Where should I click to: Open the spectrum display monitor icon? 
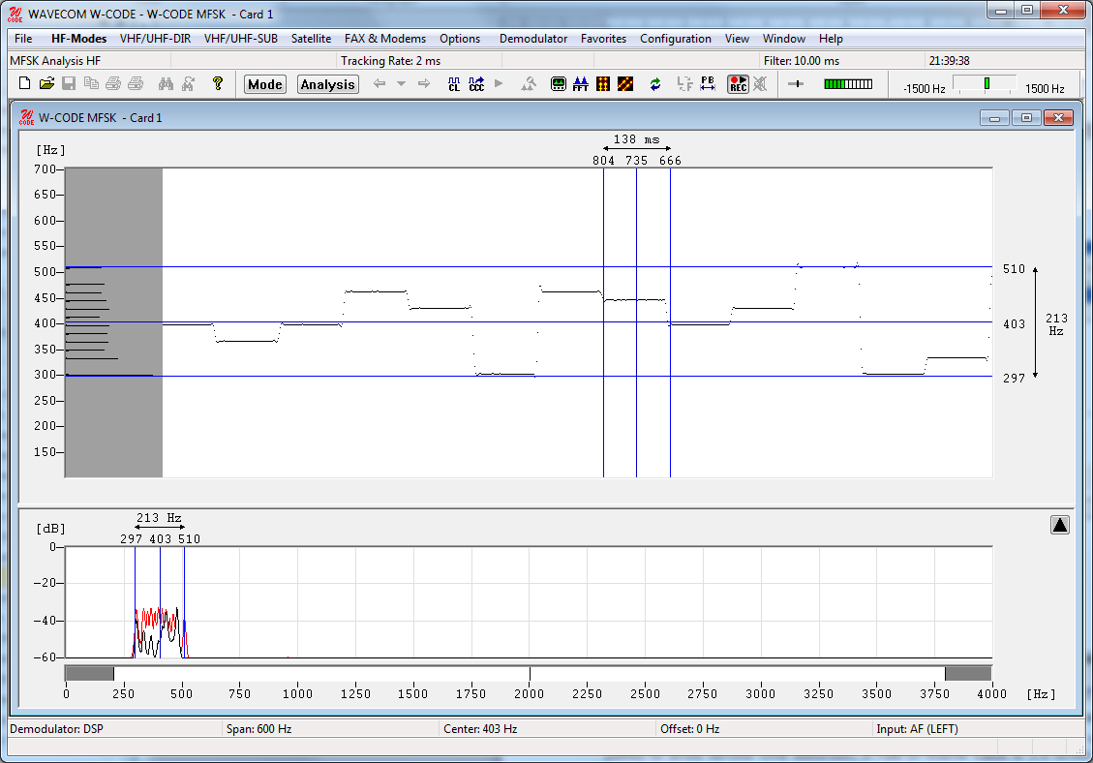coord(559,83)
